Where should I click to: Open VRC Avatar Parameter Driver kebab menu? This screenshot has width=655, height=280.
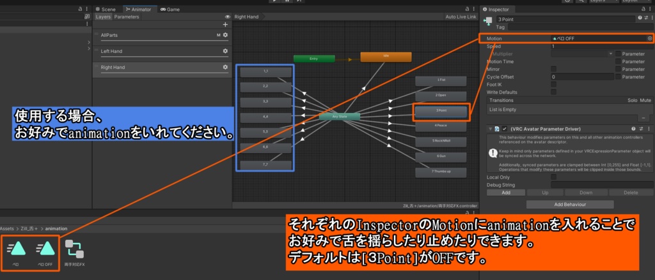tap(649, 129)
